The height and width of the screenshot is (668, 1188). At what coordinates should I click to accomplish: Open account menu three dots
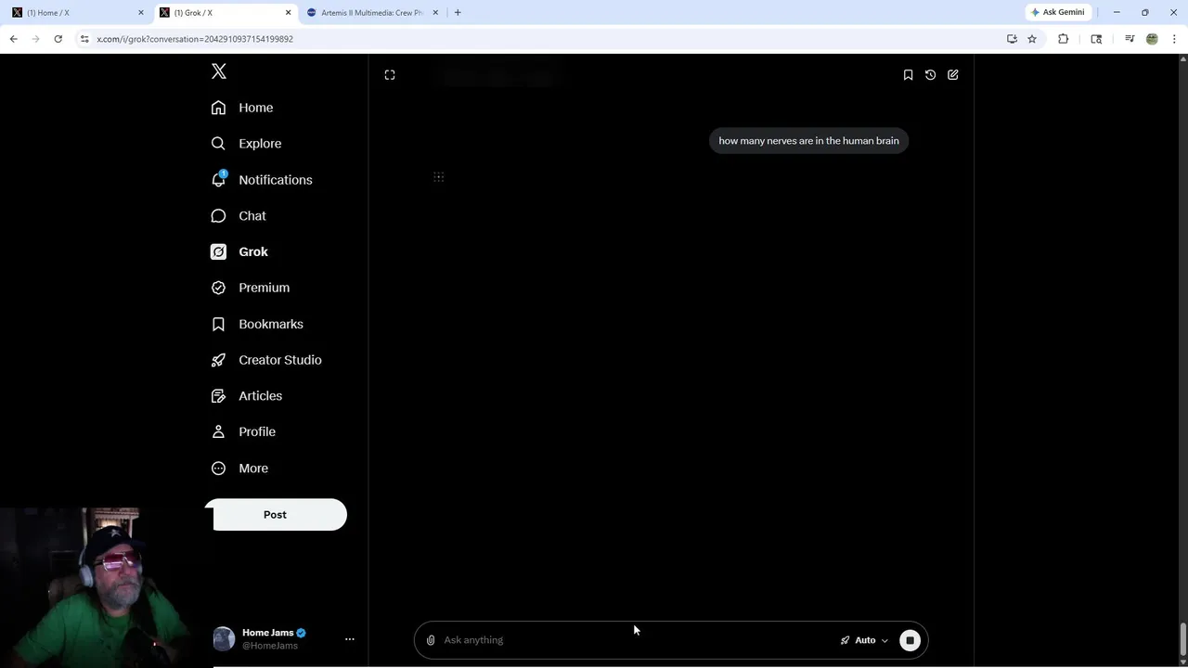(350, 639)
